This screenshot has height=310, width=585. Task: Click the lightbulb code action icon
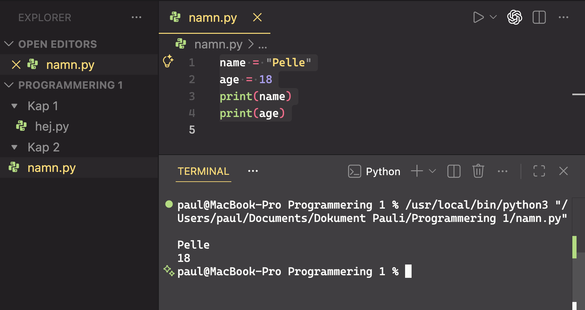(168, 61)
